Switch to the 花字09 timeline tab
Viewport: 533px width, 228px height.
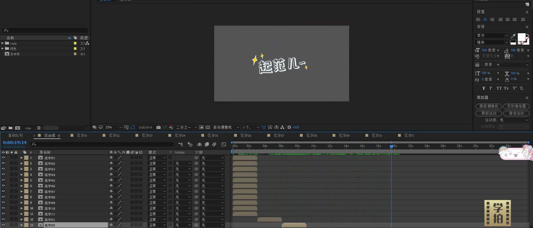coord(344,136)
